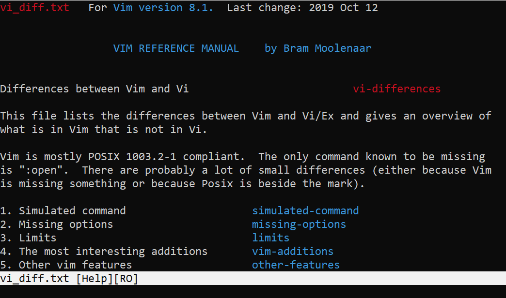Place cursor on "2. Missing options" entry
This screenshot has height=298, width=506.
coord(57,224)
